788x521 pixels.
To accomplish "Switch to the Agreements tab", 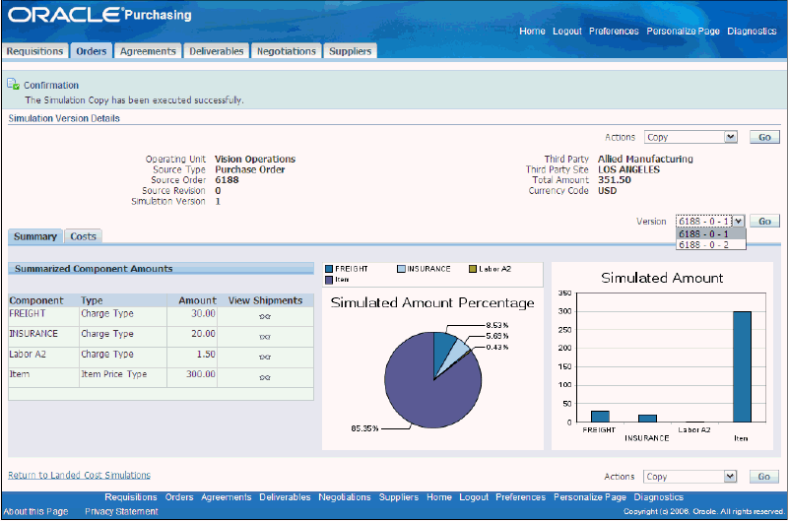I will pos(148,51).
